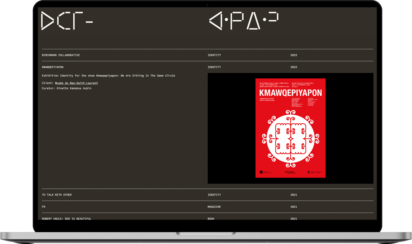Image resolution: width=412 pixels, height=244 pixels.
Task: Open the Musée du Bas-Saint-Laurent client link
Action: pyautogui.click(x=76, y=83)
